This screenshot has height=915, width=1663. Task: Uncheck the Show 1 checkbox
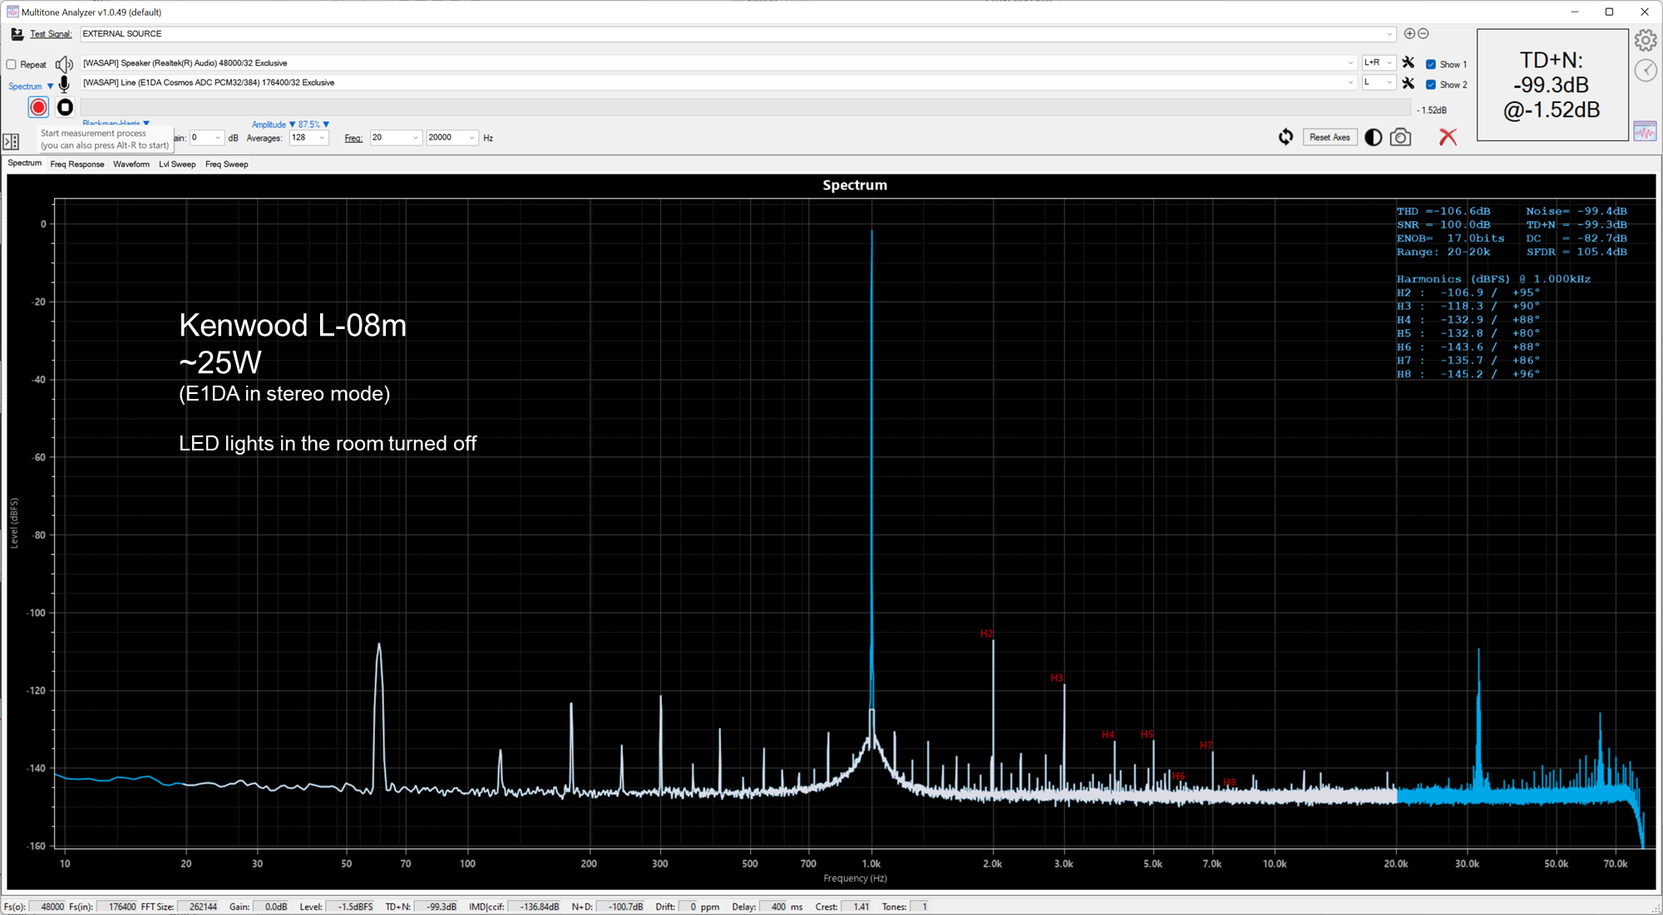(1430, 64)
